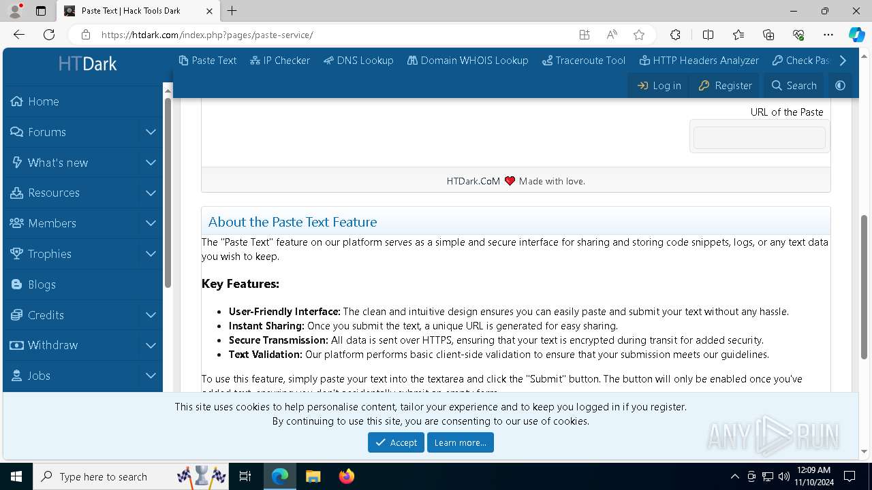The height and width of the screenshot is (490, 872).
Task: Open File Explorer from taskbar
Action: coord(313,476)
